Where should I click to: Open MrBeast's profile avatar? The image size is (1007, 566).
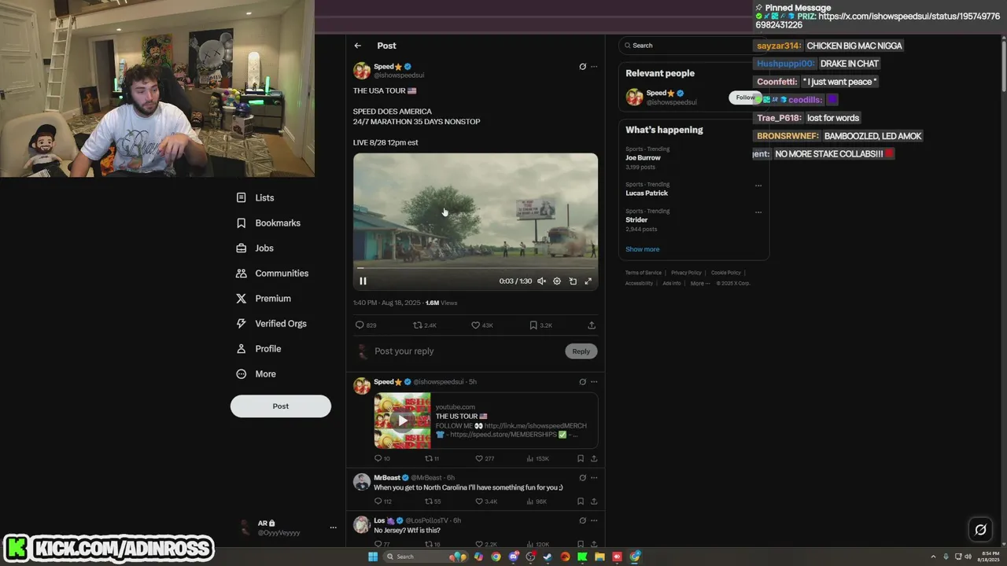pyautogui.click(x=362, y=483)
